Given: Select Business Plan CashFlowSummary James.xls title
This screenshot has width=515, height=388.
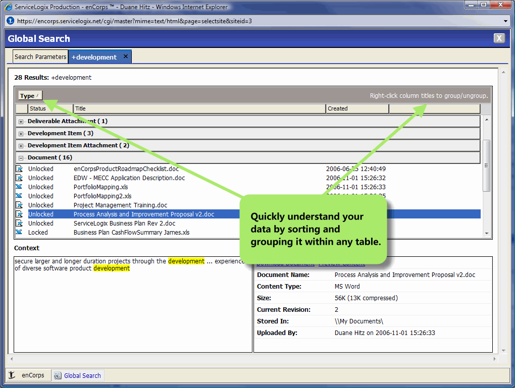Looking at the screenshot, I should [x=132, y=233].
